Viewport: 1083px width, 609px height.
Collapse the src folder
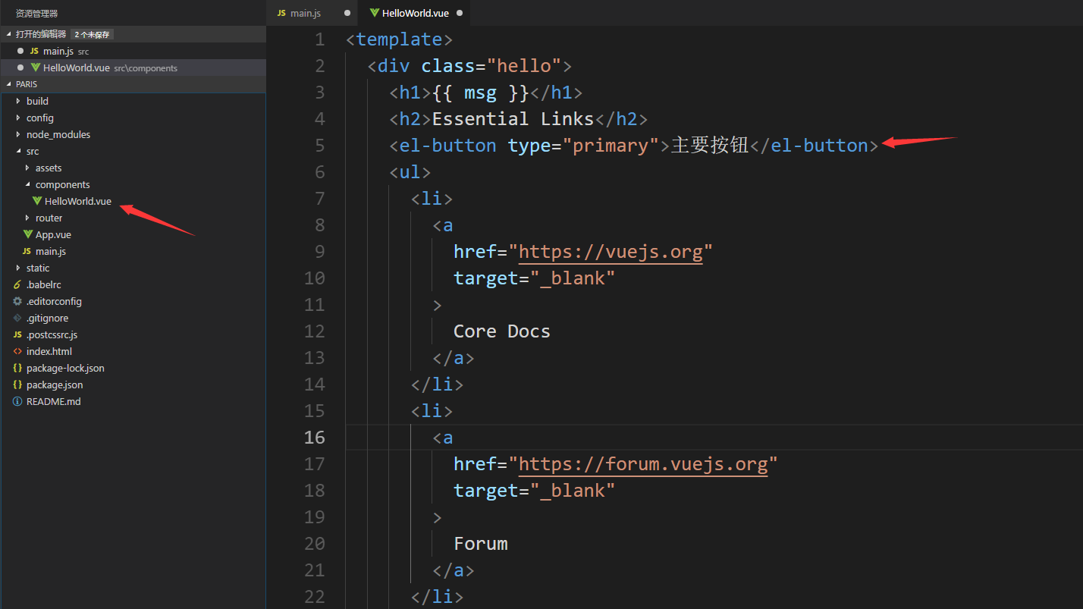[18, 151]
